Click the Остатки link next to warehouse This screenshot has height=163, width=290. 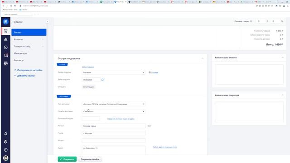point(155,72)
